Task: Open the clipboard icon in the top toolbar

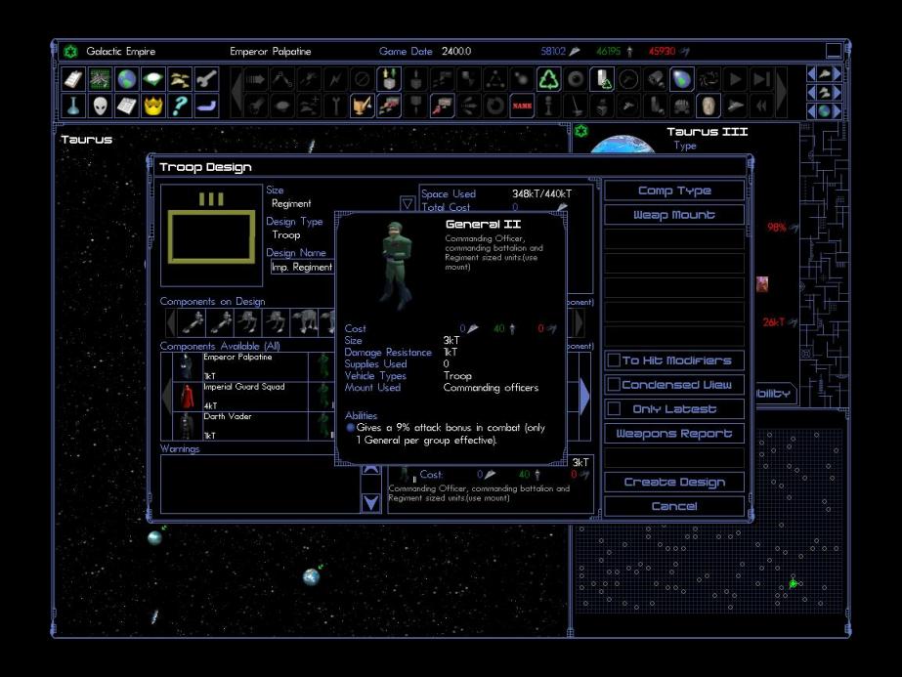Action: click(74, 80)
